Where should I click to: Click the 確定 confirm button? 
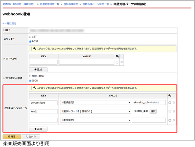point(12,136)
